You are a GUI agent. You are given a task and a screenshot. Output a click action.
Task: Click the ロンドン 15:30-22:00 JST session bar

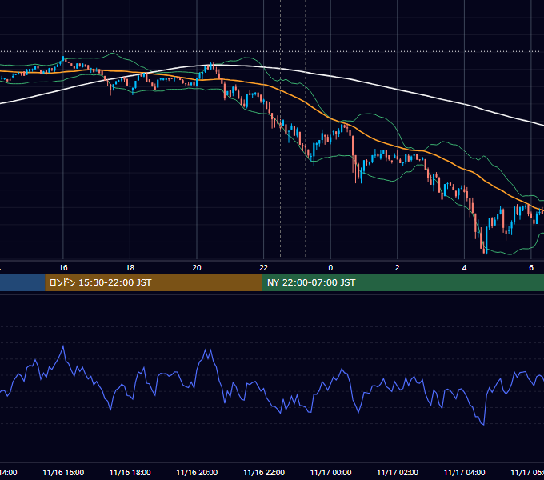pos(154,282)
